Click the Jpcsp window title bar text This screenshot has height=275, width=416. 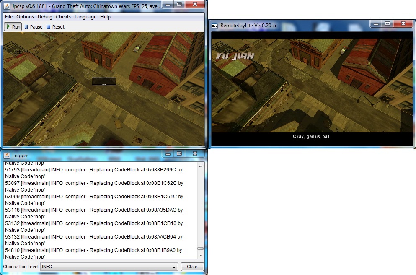point(86,6)
